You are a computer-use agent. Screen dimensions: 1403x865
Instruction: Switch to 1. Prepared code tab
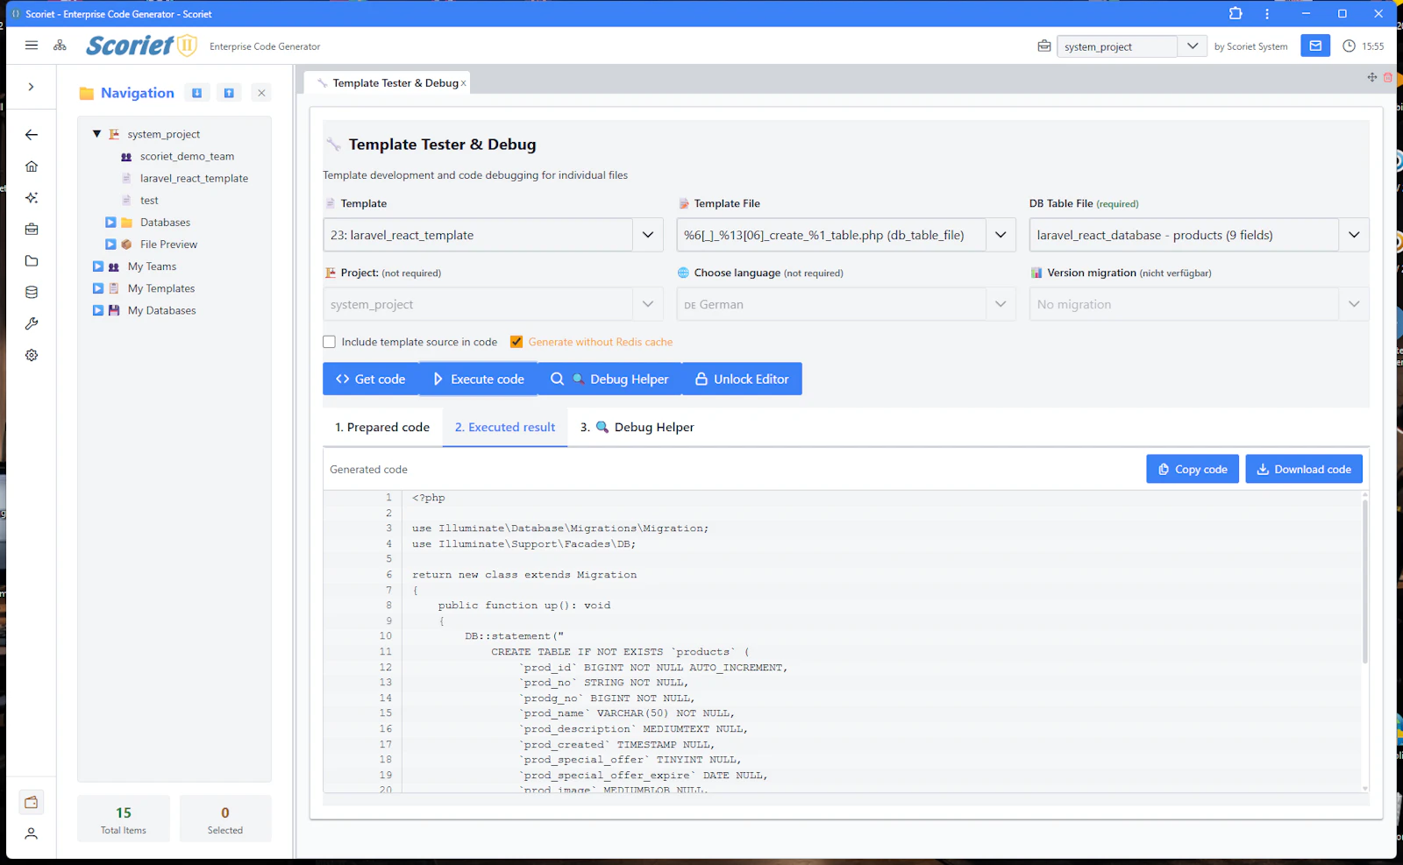382,428
